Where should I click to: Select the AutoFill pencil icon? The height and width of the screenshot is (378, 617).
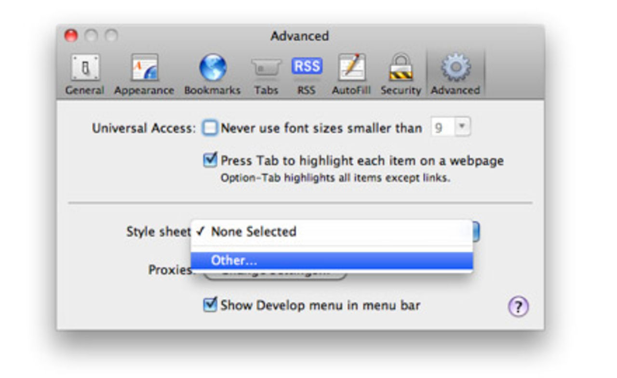[x=351, y=74]
